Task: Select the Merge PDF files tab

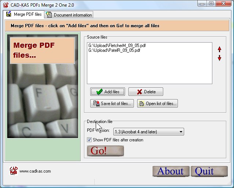Action: tap(24, 15)
